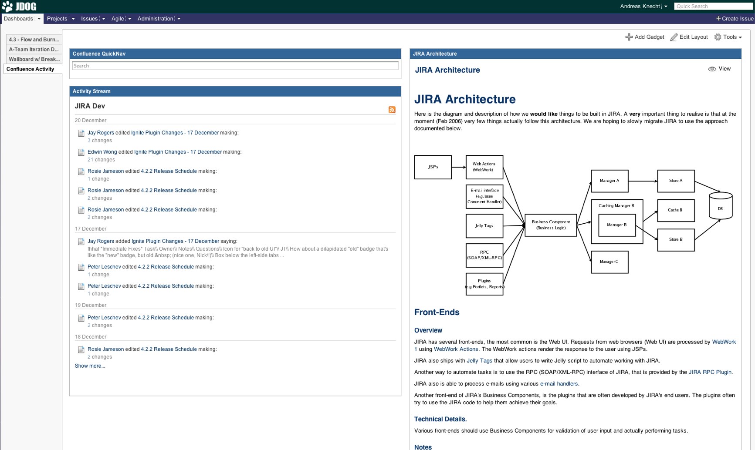Click the 17 December date heading

tap(91, 229)
